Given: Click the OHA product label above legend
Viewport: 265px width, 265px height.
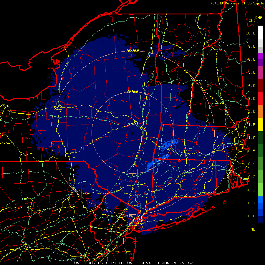Looking at the screenshot, I should (x=259, y=17).
